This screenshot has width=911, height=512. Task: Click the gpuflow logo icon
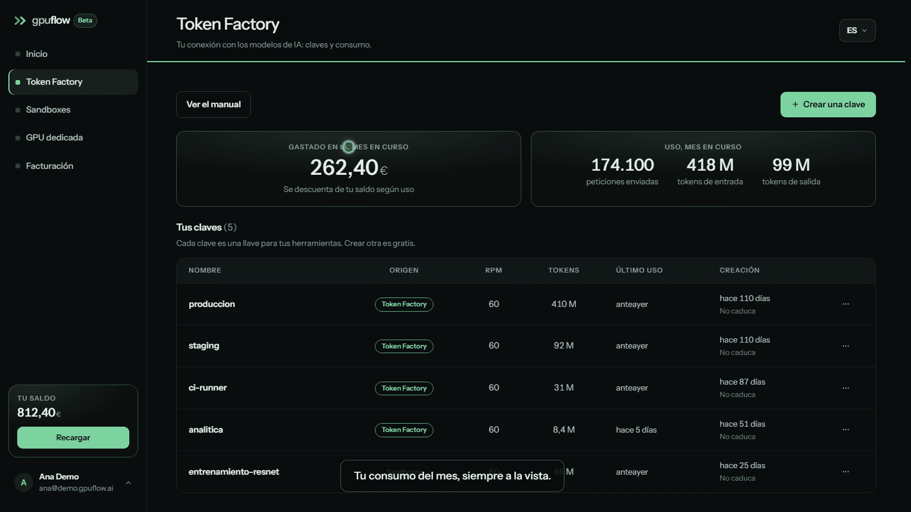[x=20, y=21]
